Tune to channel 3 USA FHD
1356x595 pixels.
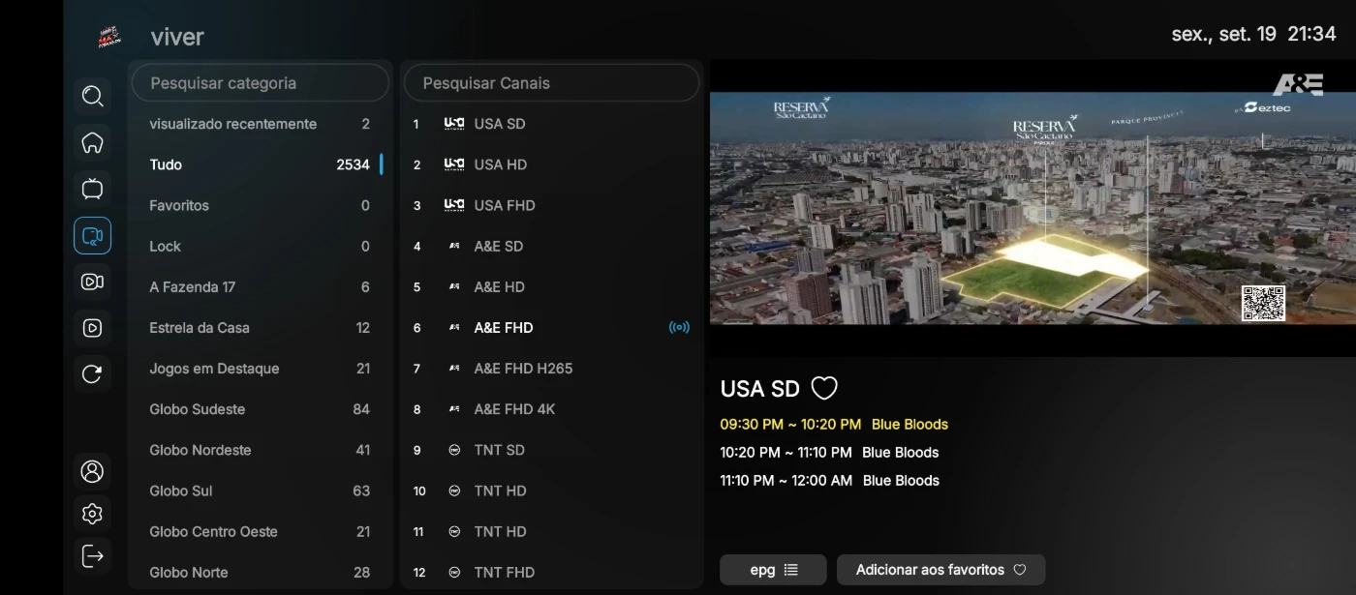[551, 205]
